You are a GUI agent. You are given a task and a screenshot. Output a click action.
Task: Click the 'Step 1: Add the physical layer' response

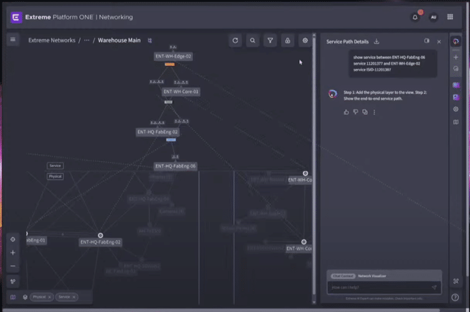(x=385, y=95)
